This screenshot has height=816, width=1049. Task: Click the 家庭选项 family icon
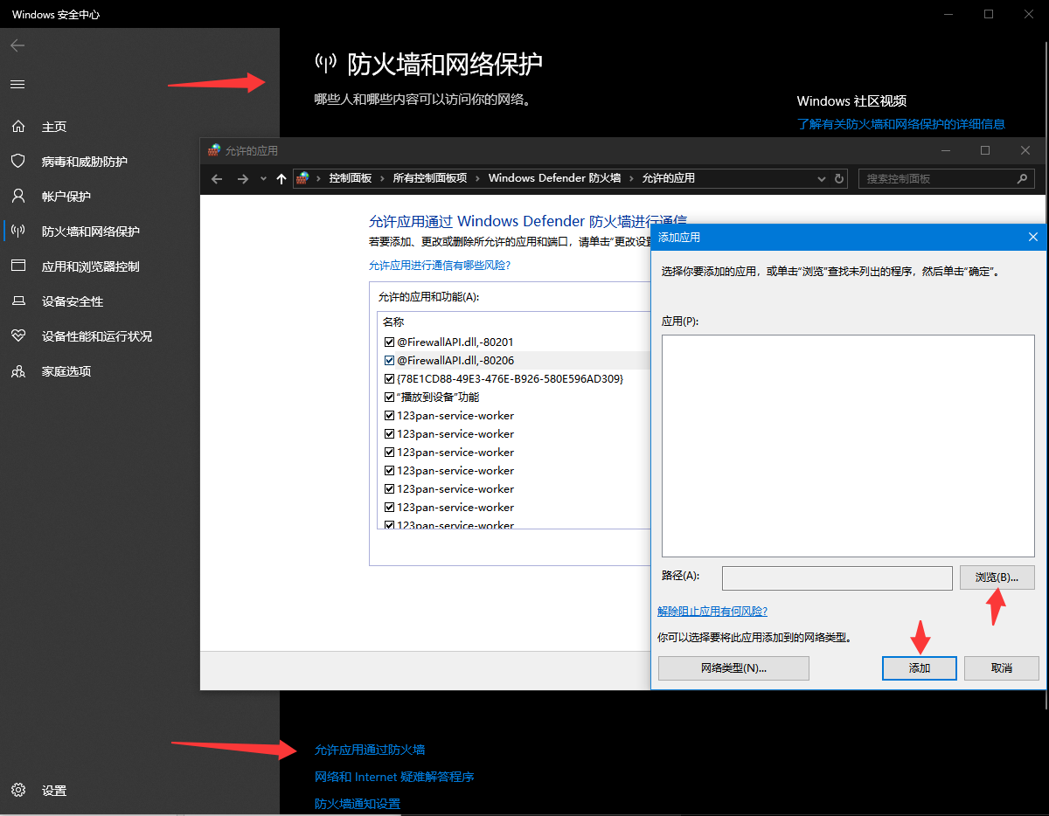click(17, 371)
